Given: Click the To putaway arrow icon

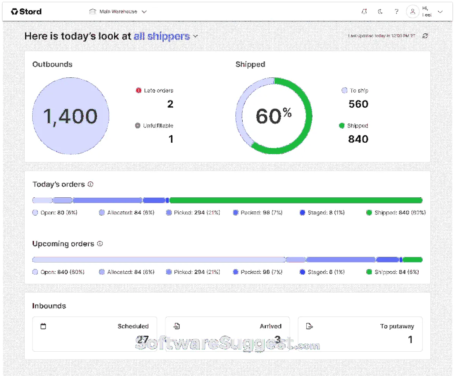Looking at the screenshot, I should pos(309,326).
